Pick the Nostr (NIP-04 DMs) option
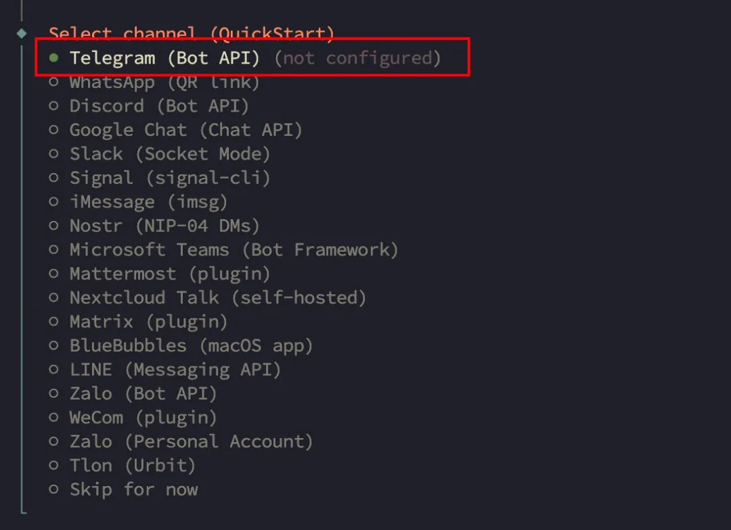The height and width of the screenshot is (530, 731). coord(164,226)
